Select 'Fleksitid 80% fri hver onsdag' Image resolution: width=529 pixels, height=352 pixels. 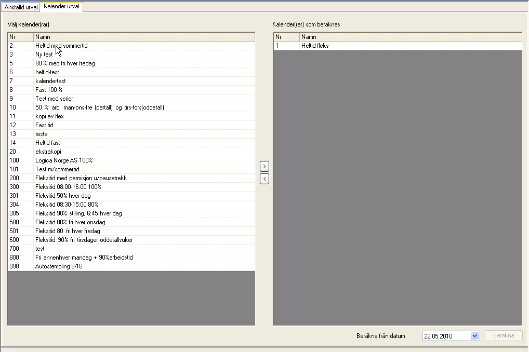coord(131,222)
